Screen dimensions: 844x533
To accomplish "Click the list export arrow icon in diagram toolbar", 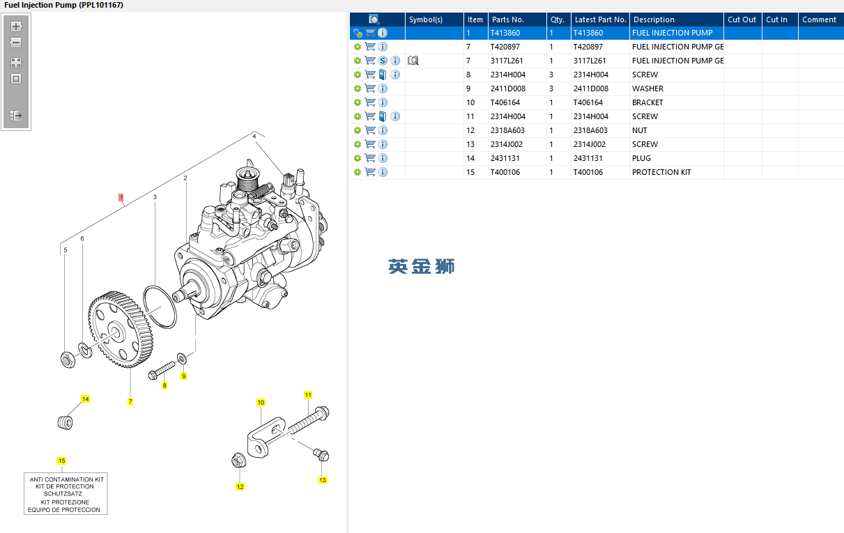I will click(16, 116).
